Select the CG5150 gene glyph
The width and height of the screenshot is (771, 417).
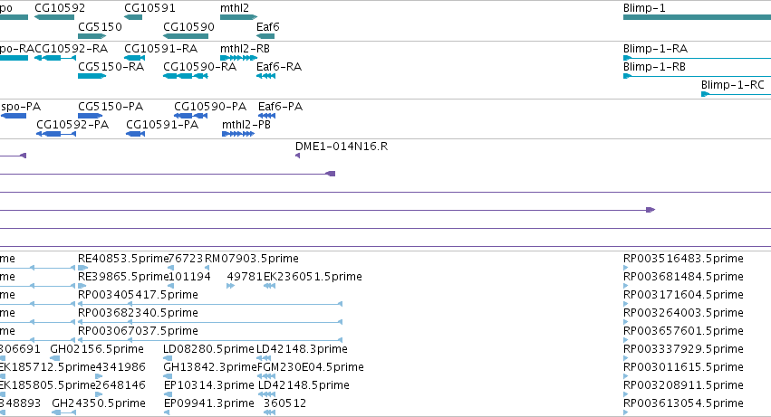pyautogui.click(x=92, y=36)
